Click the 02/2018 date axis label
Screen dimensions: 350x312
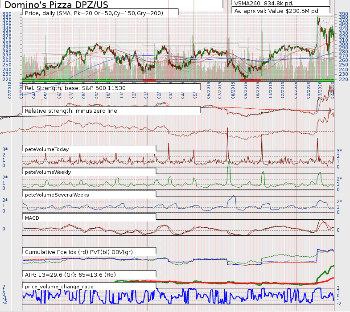10,90
